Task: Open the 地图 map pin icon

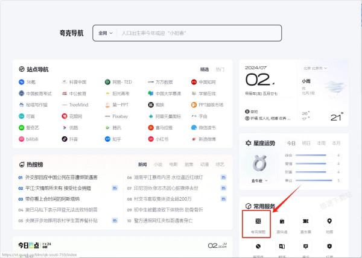Action: click(x=329, y=221)
